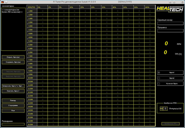Image resolution: width=185 pixels, height=128 pixels.
Task: Select the 7.000 RPM row header
Action: click(x=32, y=56)
